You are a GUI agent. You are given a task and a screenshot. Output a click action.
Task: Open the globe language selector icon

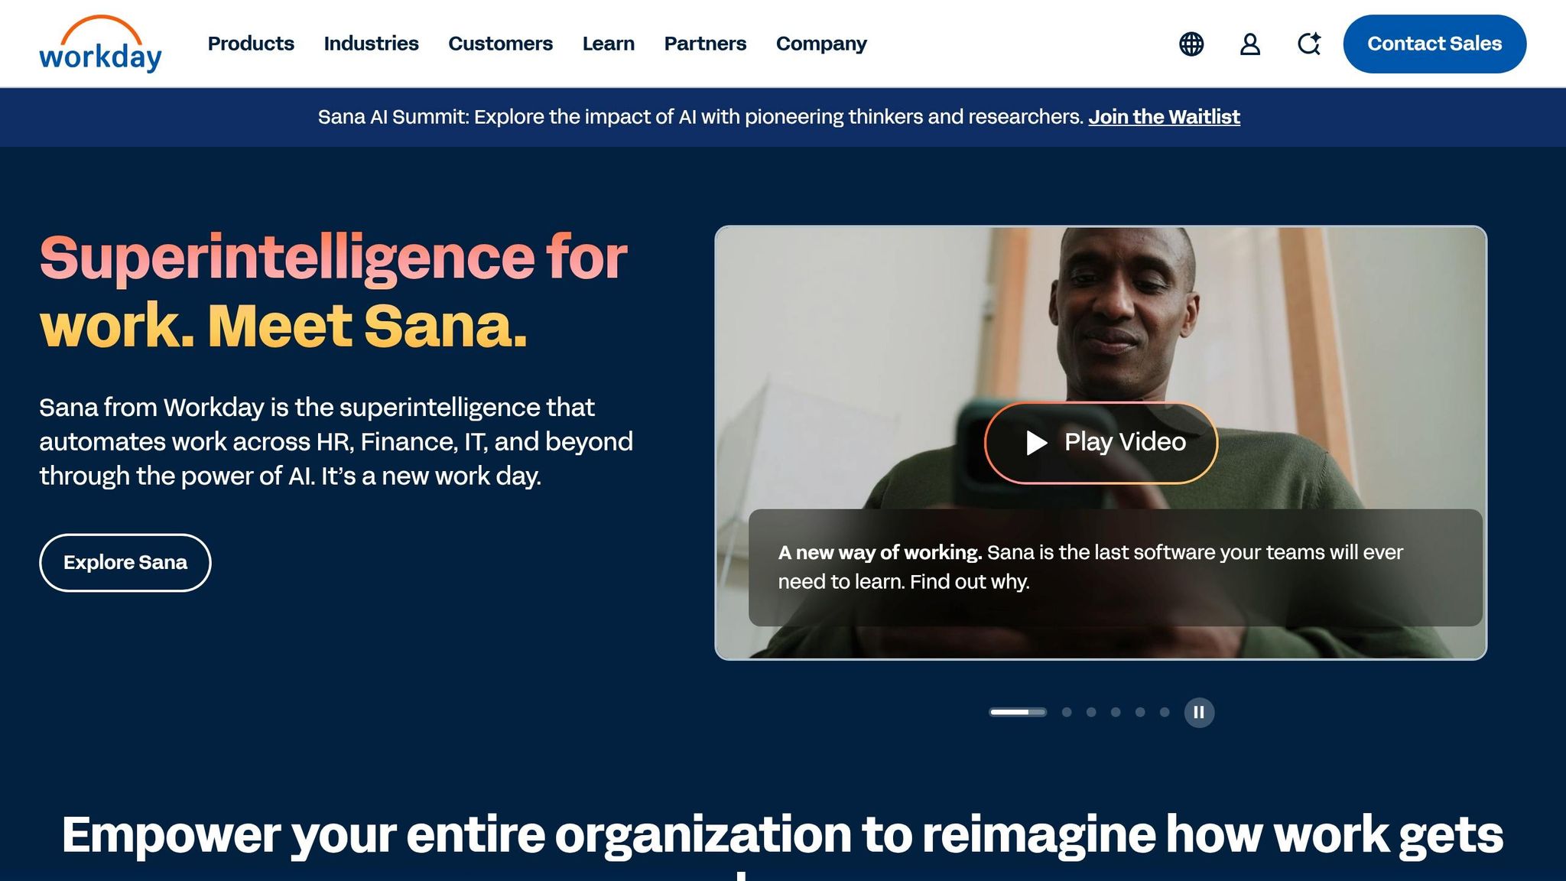[x=1191, y=44]
